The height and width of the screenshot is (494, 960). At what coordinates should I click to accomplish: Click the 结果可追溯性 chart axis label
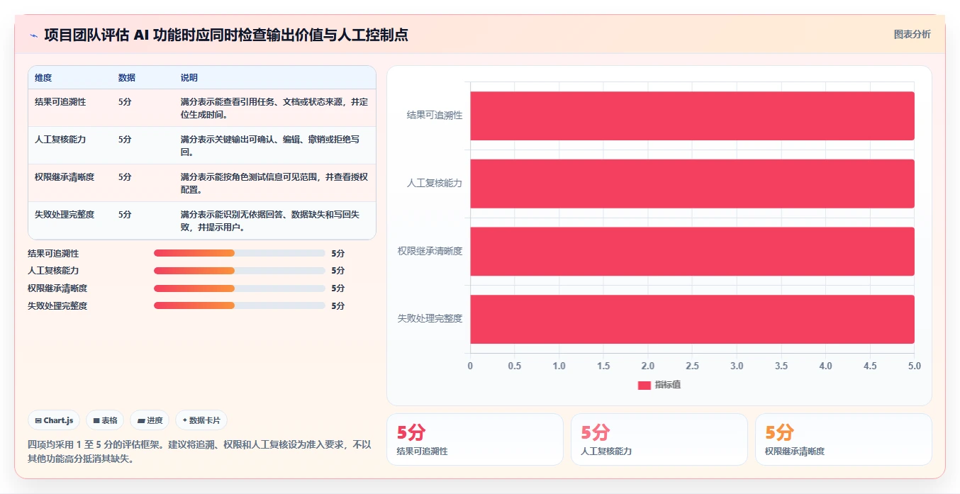tap(435, 115)
